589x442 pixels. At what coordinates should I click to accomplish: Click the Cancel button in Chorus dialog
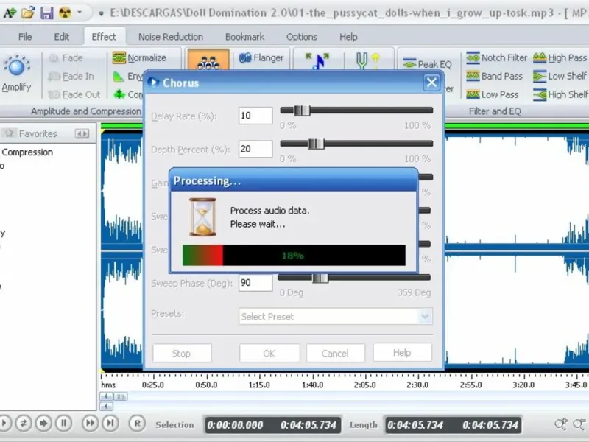point(335,354)
